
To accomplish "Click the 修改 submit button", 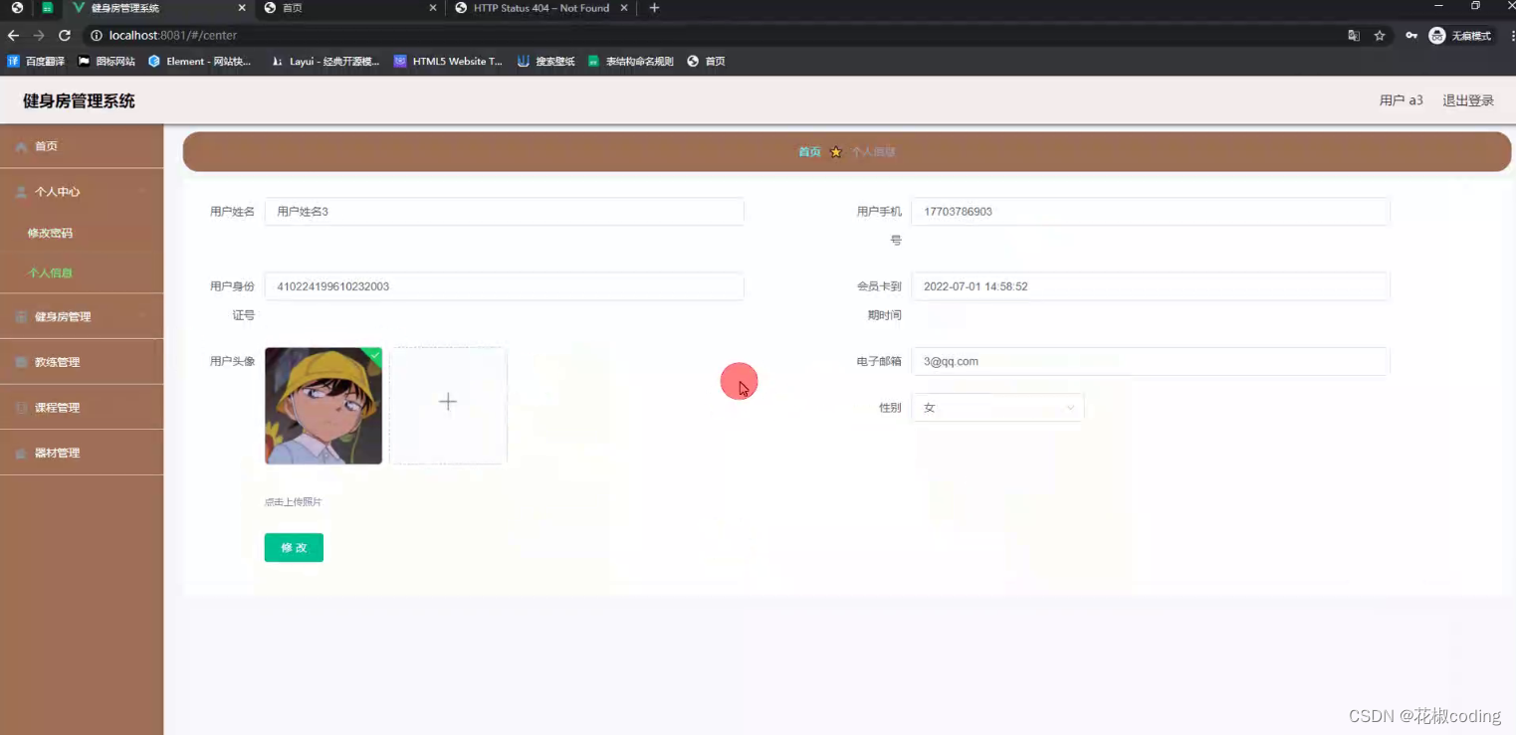I will 294,547.
